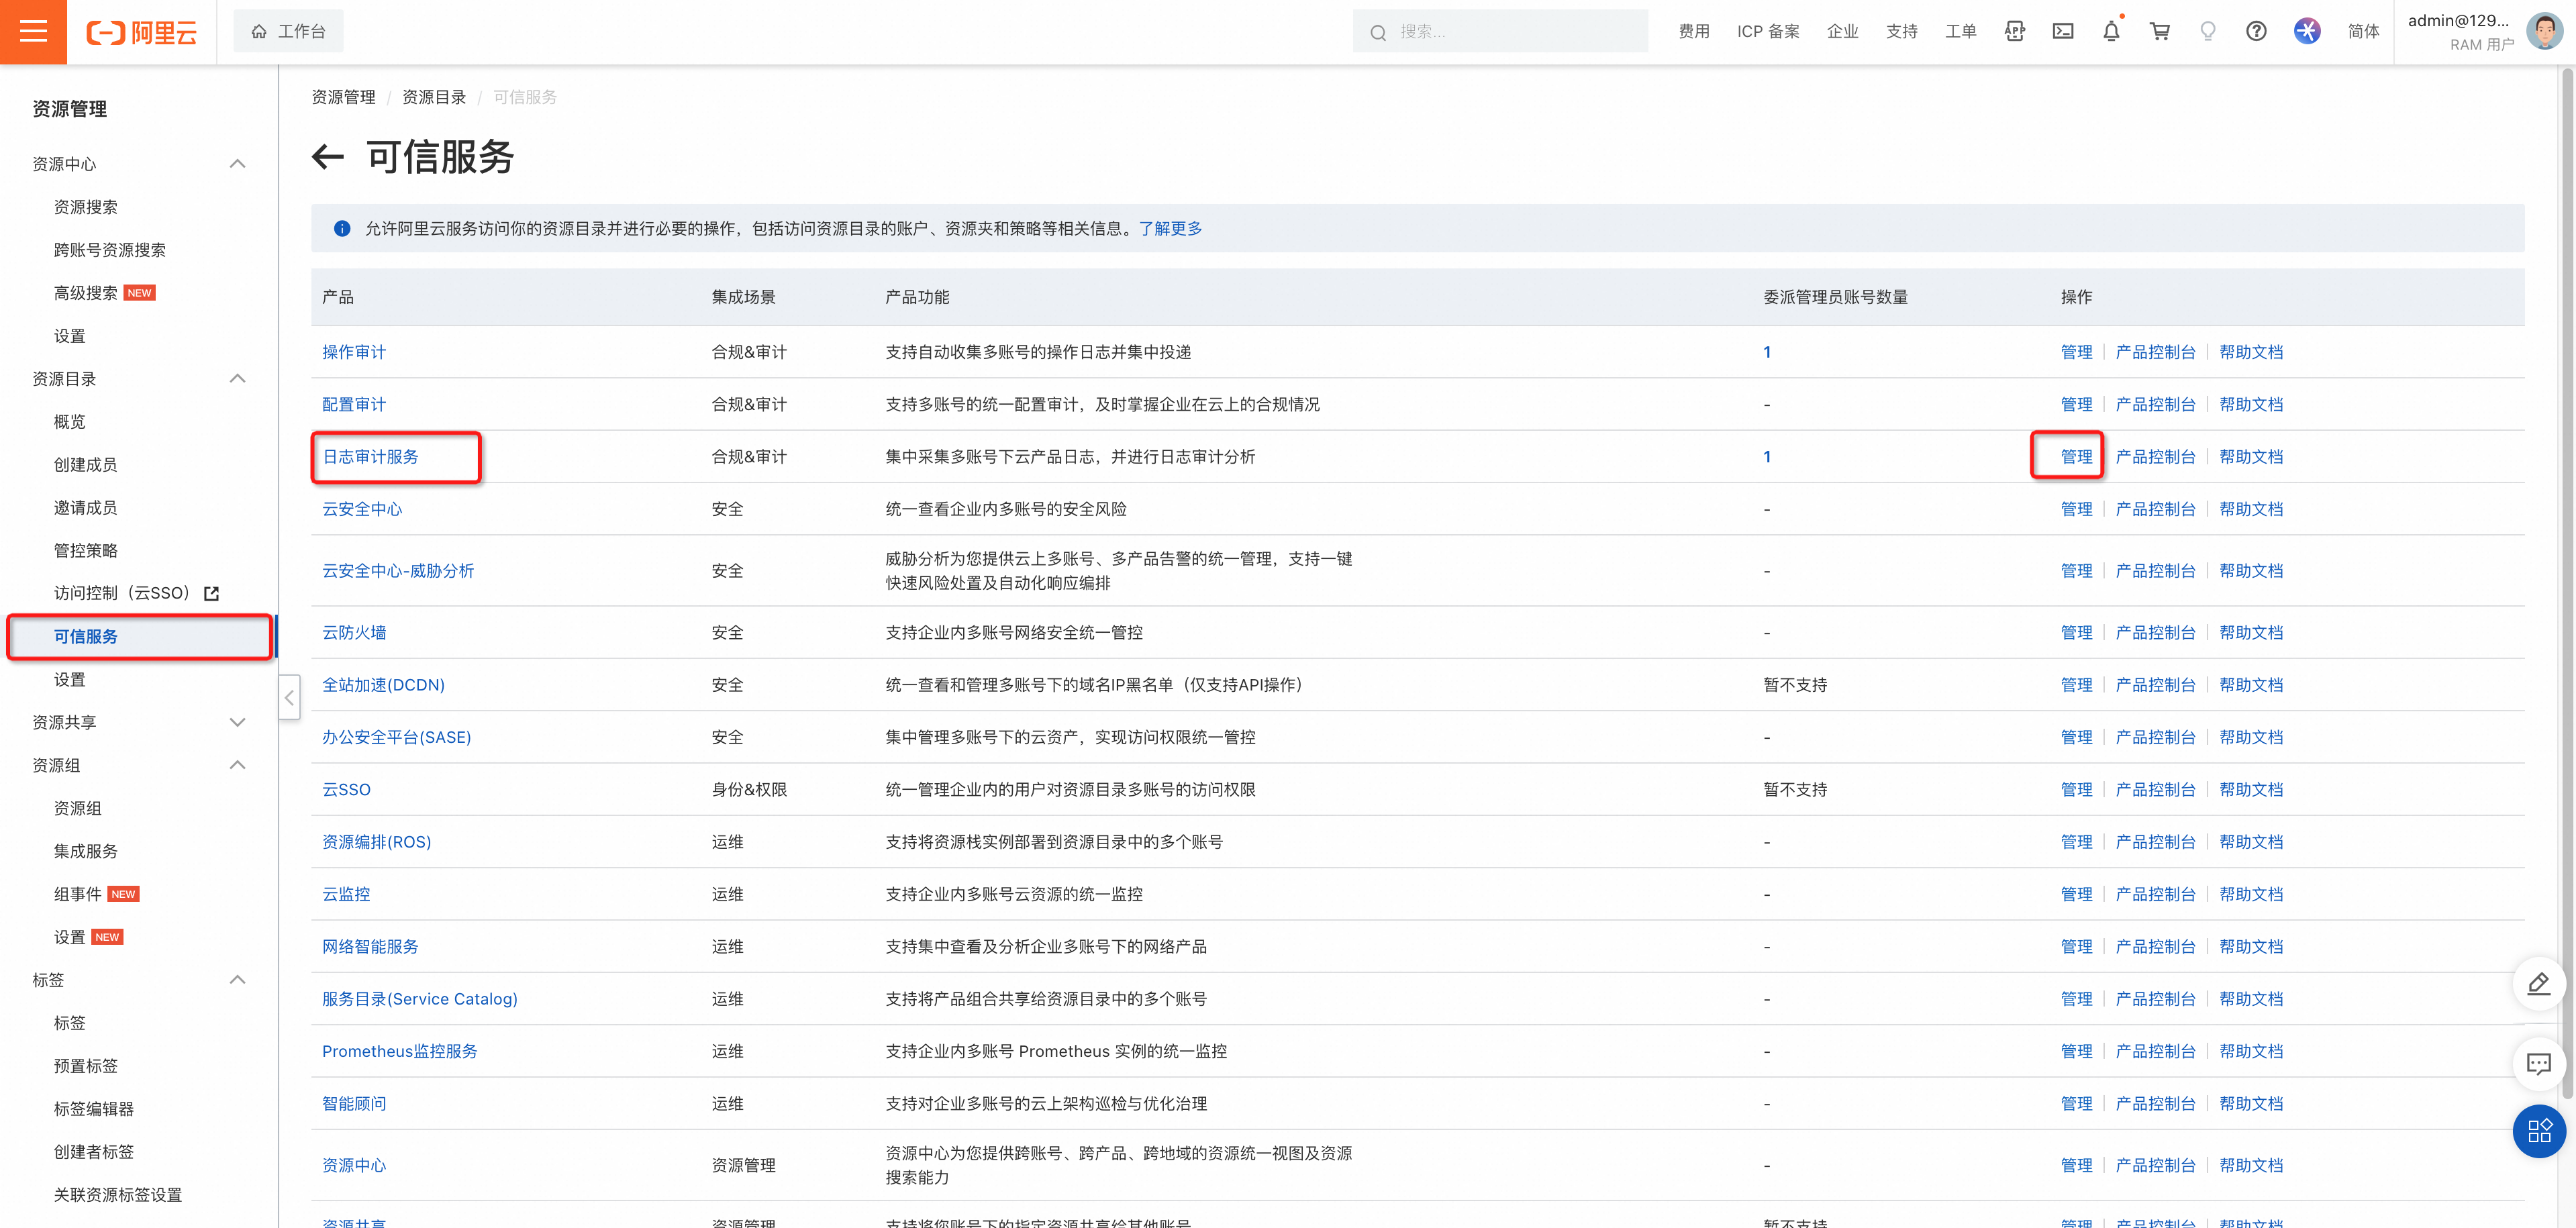Viewport: 2576px width, 1228px height.
Task: Open the 工作台 home button
Action: [288, 32]
